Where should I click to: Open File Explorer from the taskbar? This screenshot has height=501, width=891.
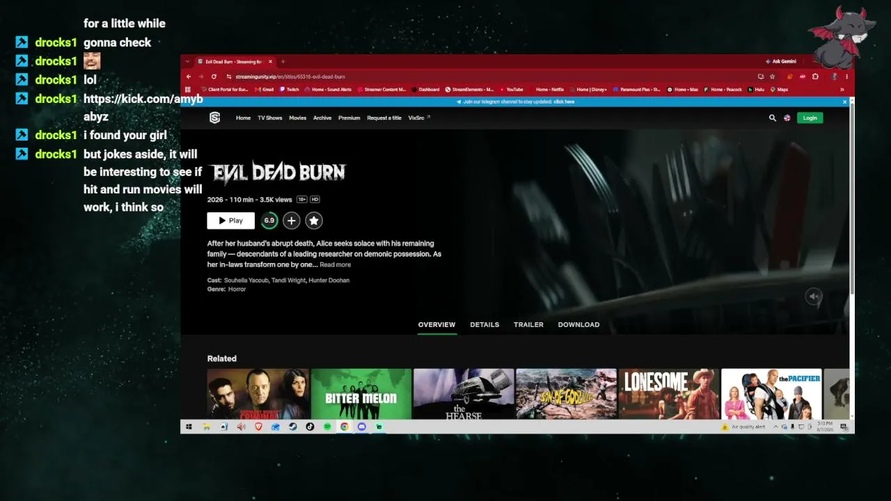[x=206, y=427]
